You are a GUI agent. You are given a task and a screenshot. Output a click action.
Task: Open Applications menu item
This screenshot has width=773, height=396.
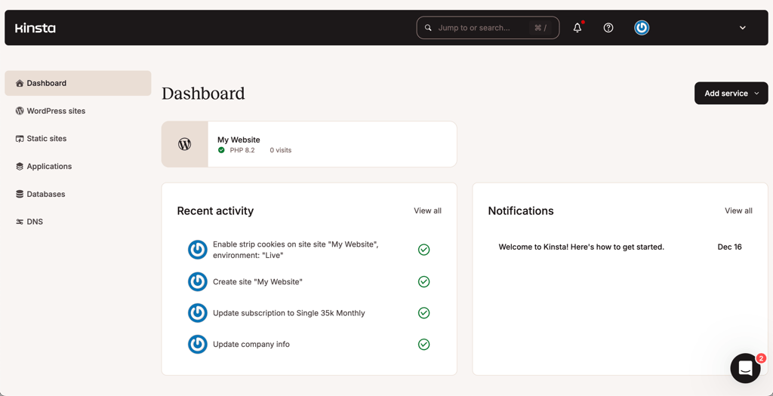coord(78,167)
